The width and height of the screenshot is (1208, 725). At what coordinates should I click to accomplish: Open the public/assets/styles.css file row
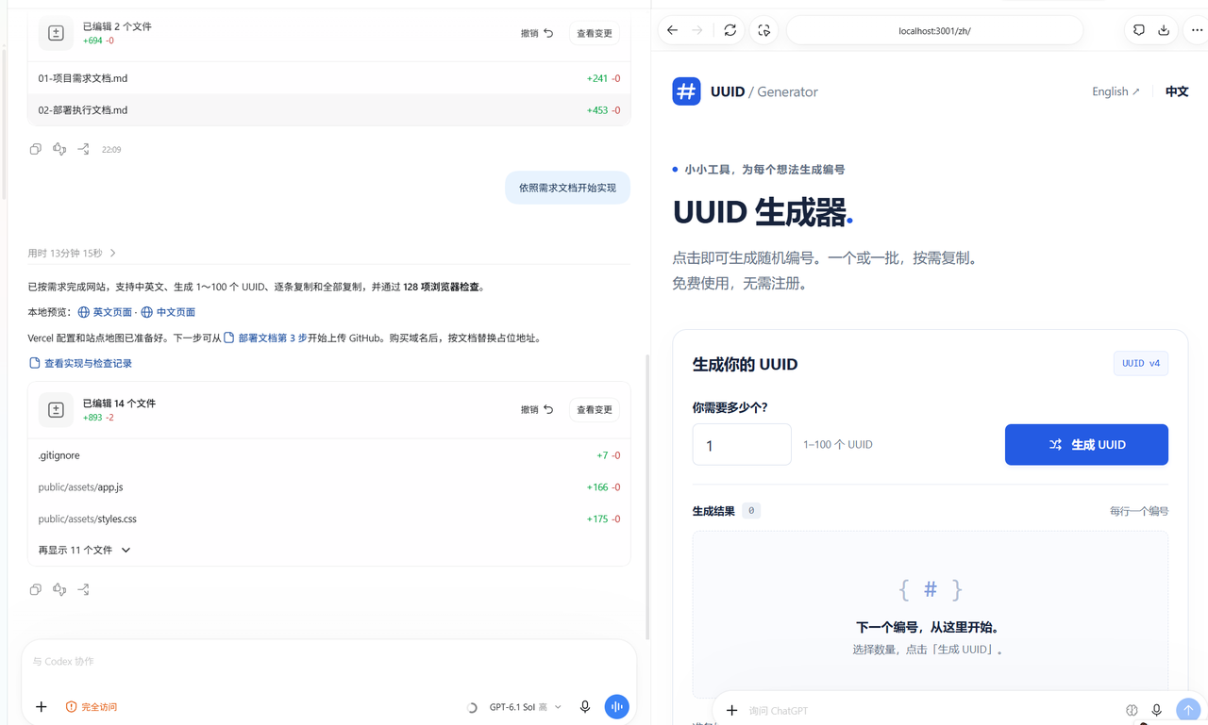coord(328,519)
